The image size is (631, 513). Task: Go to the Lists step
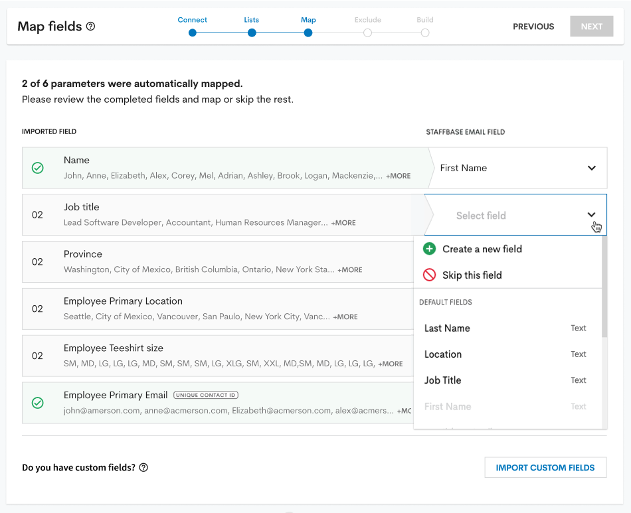(x=252, y=27)
